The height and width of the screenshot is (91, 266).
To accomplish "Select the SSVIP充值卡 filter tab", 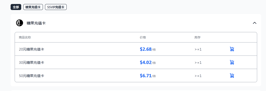I will point(56,7).
